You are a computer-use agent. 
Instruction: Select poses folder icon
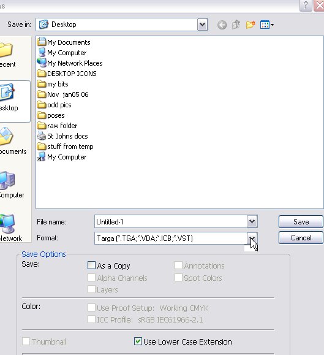[42, 115]
